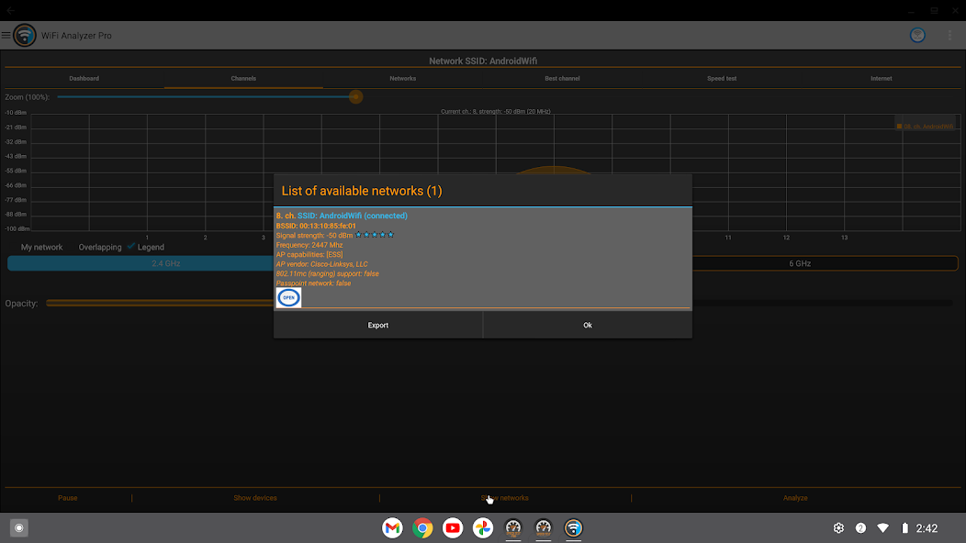Image resolution: width=966 pixels, height=543 pixels.
Task: Confirm the dialog with Ok
Action: point(588,325)
